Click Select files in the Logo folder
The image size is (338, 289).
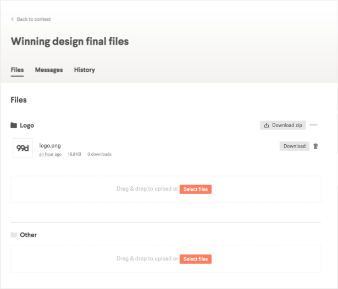[x=195, y=189]
